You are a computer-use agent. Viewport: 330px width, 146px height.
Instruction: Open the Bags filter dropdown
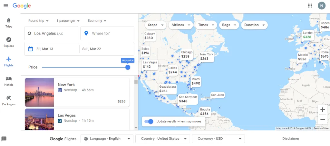229,25
